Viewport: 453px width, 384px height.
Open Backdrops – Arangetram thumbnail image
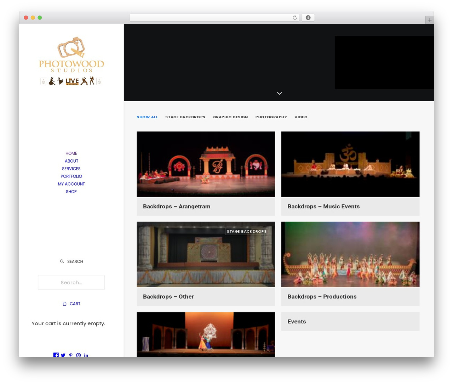tap(206, 164)
